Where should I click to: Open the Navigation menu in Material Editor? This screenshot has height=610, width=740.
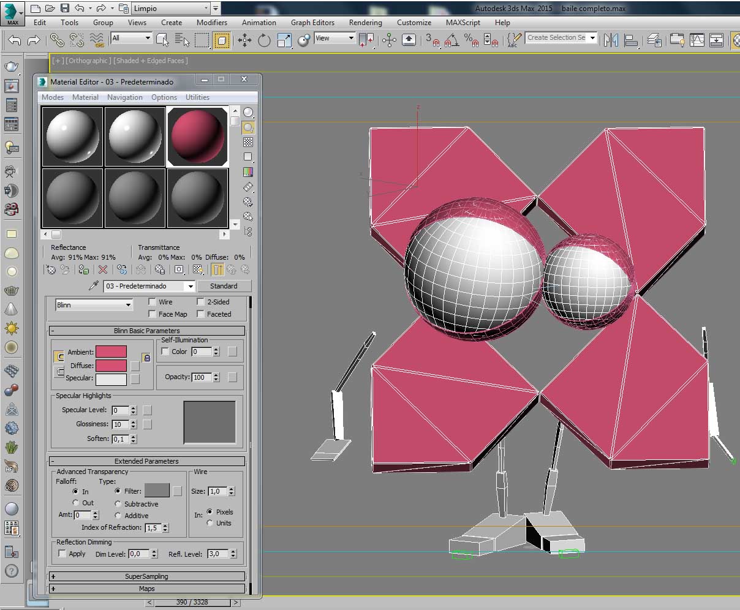[x=124, y=97]
